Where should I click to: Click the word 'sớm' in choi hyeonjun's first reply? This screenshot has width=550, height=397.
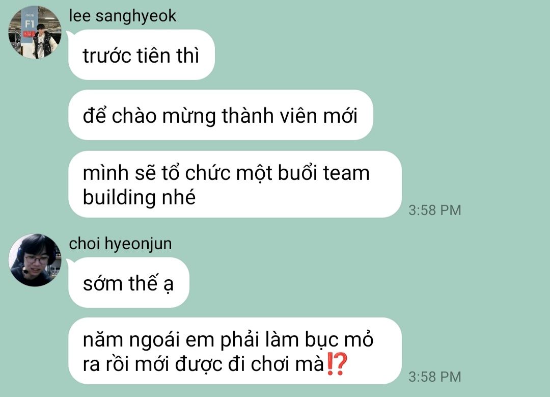pos(103,283)
